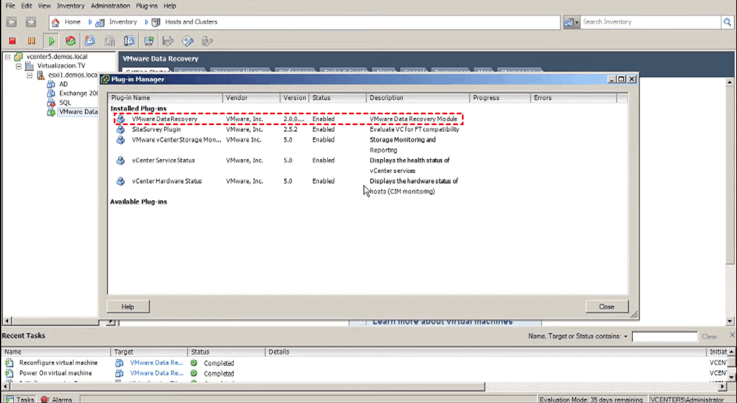The height and width of the screenshot is (403, 737).
Task: Click the Inventory icon in navigation bar
Action: tap(100, 22)
